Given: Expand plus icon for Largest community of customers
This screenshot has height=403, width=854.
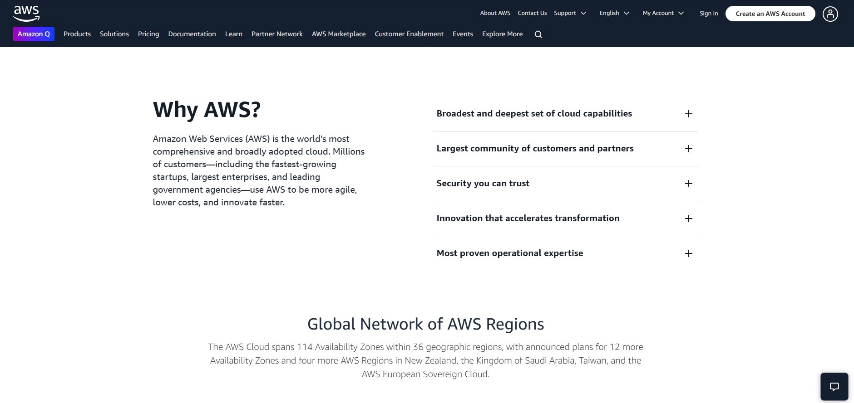Looking at the screenshot, I should (x=689, y=149).
